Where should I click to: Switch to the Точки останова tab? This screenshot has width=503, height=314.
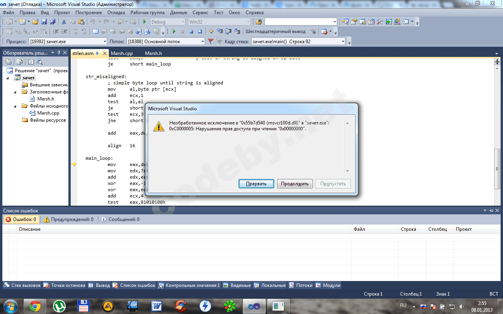(x=64, y=285)
